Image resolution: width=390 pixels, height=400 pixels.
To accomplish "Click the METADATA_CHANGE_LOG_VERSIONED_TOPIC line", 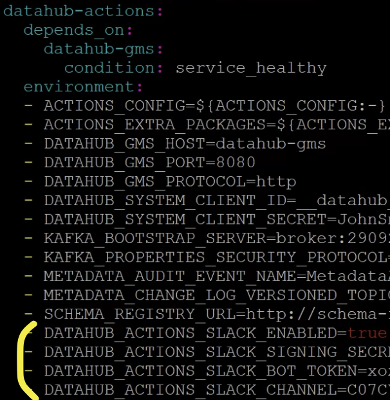I will point(217,295).
